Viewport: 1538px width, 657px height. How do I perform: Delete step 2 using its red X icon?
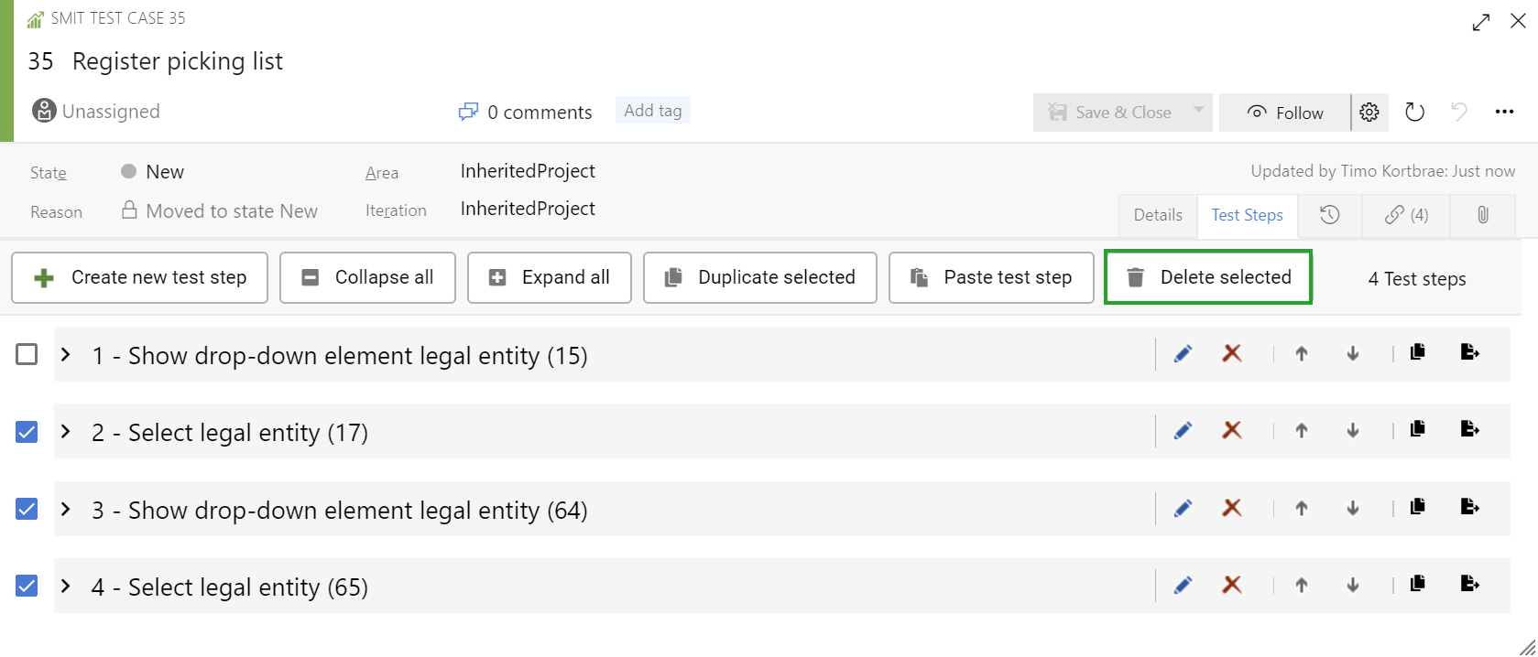[x=1232, y=430]
